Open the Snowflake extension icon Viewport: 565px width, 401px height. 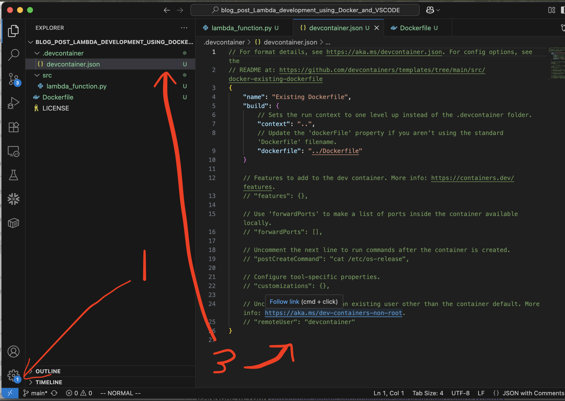pos(13,199)
